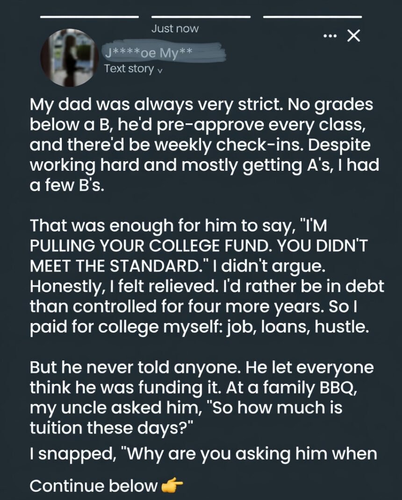Close the story viewer with the X
Viewport: 402px width, 500px height.
point(353,36)
